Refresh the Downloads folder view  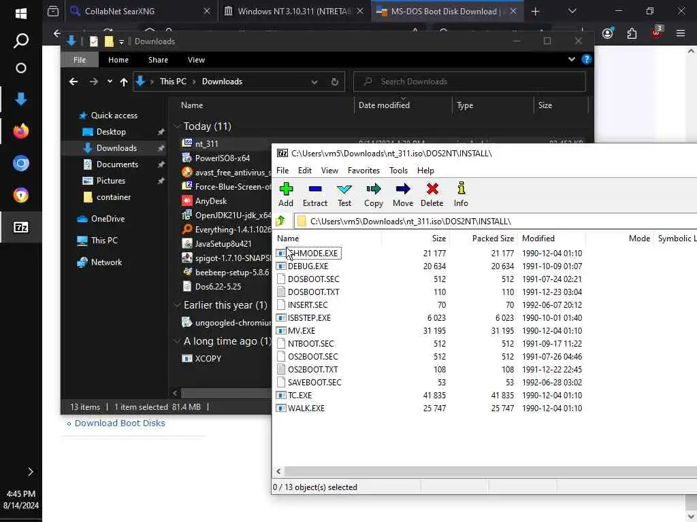(335, 82)
